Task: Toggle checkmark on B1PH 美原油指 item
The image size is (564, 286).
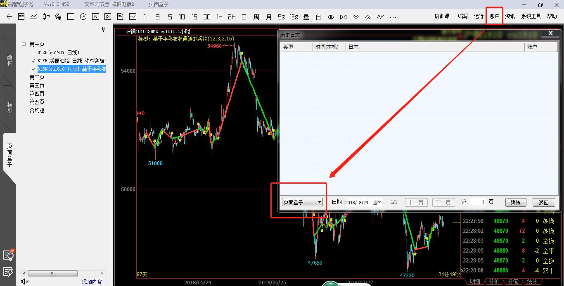Action: pos(33,61)
